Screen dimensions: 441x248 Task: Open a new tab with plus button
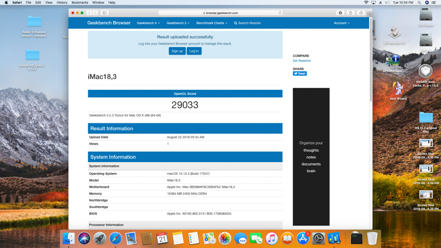370,15
